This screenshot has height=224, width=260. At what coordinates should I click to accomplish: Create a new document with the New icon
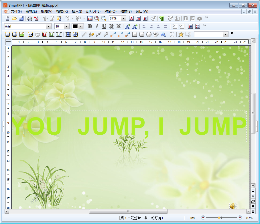point(7,18)
